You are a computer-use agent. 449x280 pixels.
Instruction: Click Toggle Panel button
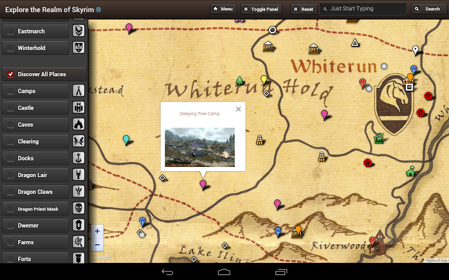261,9
